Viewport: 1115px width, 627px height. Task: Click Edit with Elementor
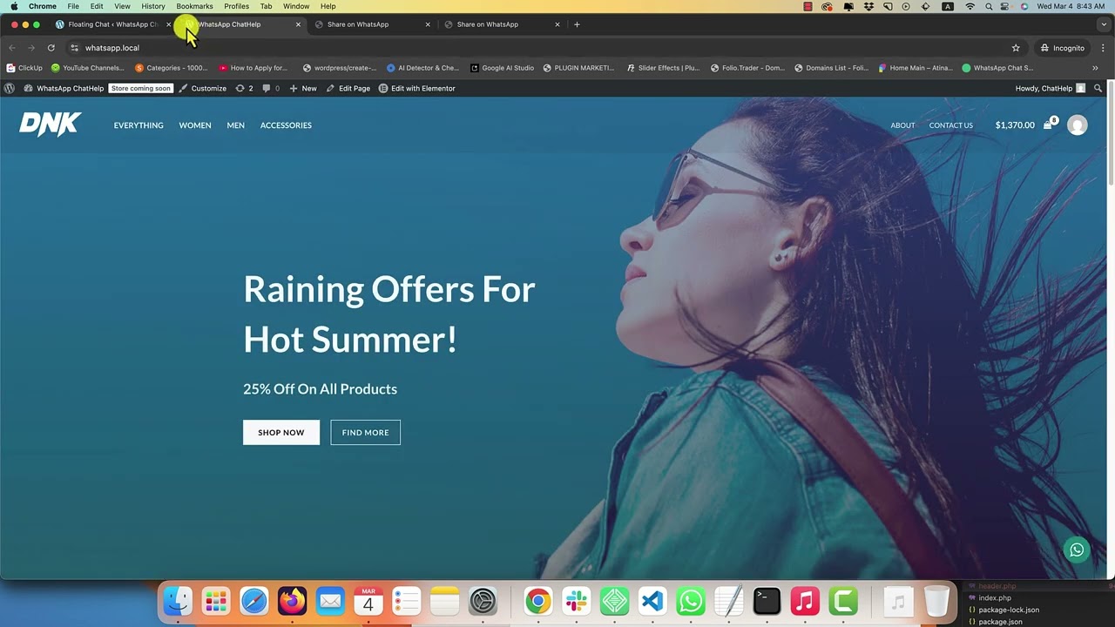tap(417, 88)
